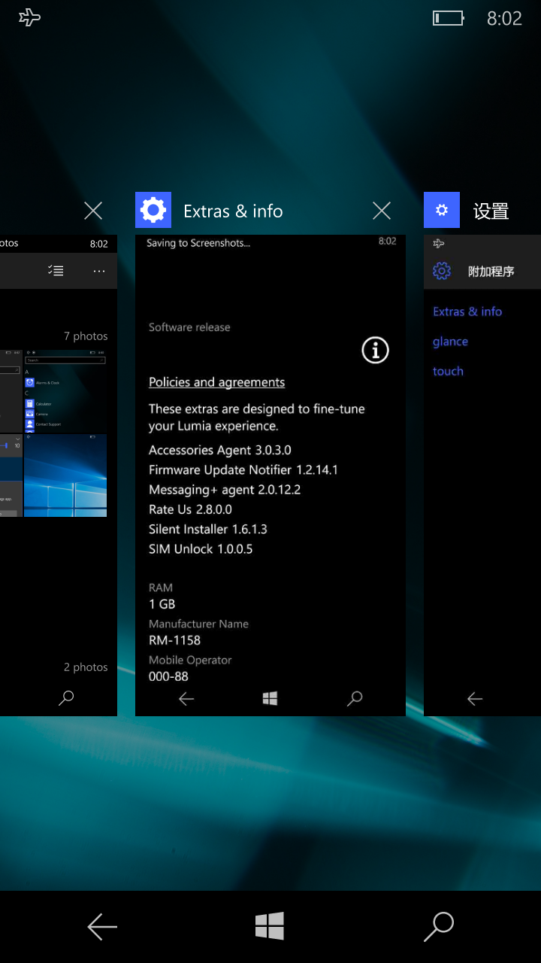Tap the airplane mode status icon
The height and width of the screenshot is (963, 541).
29,17
